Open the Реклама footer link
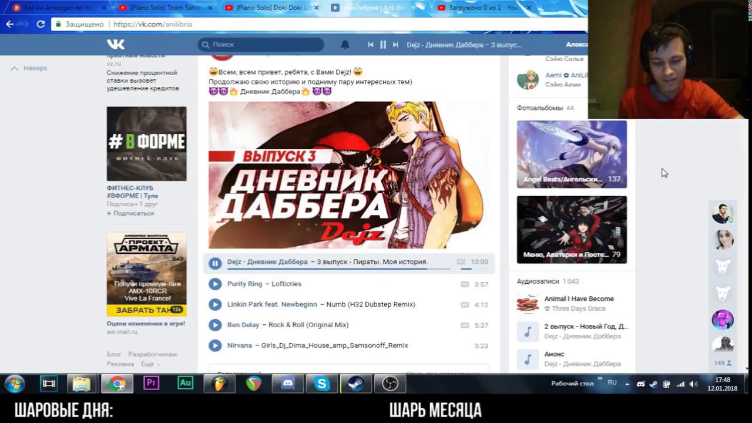This screenshot has height=423, width=752. pyautogui.click(x=120, y=364)
